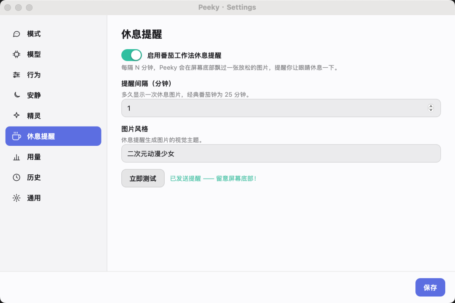Click the 提醒间隔（分钟） label
The width and height of the screenshot is (455, 303).
[146, 84]
